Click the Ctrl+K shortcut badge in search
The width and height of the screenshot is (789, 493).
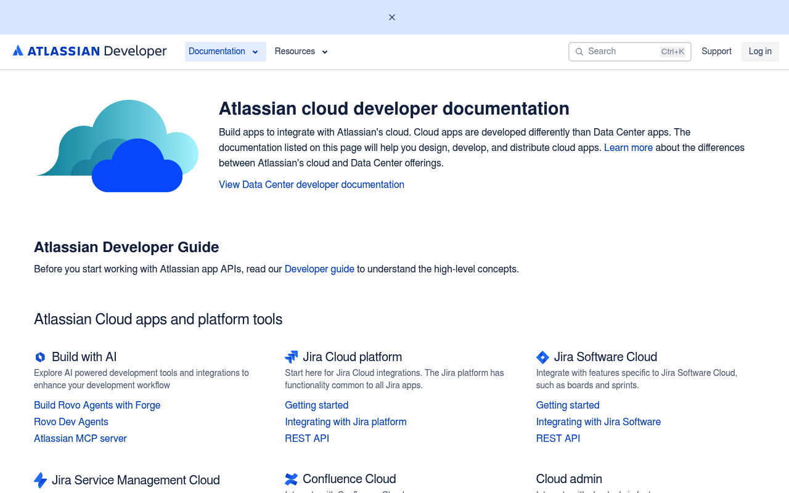[672, 52]
